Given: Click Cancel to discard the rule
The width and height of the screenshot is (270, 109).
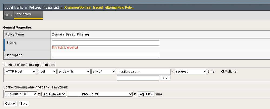Looking at the screenshot, I should click(x=10, y=104).
